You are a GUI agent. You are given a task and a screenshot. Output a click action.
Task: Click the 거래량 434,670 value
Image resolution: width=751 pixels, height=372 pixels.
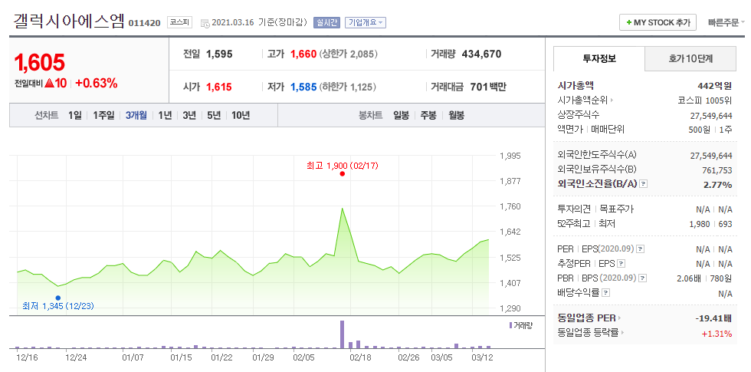[481, 54]
